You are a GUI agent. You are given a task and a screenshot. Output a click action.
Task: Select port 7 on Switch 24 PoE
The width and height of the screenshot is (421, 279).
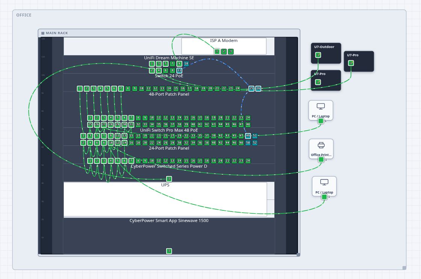pos(121,88)
